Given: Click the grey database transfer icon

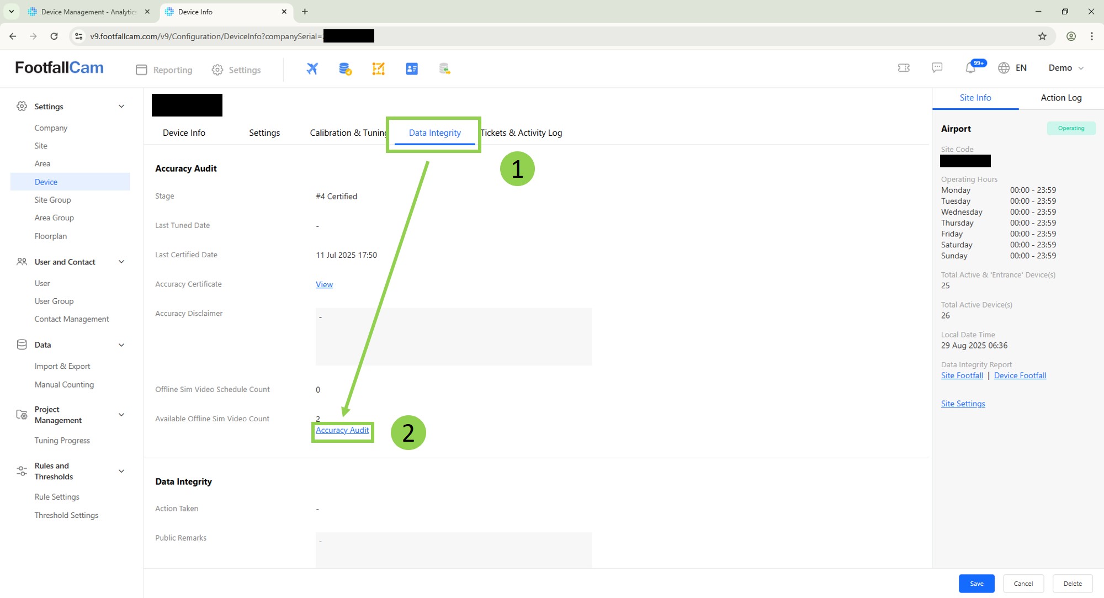Looking at the screenshot, I should 444,68.
